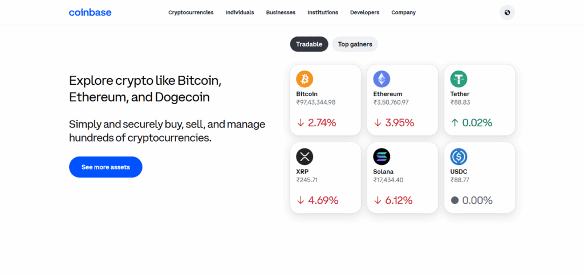The image size is (584, 276).
Task: Click the blue USDC icon
Action: click(x=459, y=156)
